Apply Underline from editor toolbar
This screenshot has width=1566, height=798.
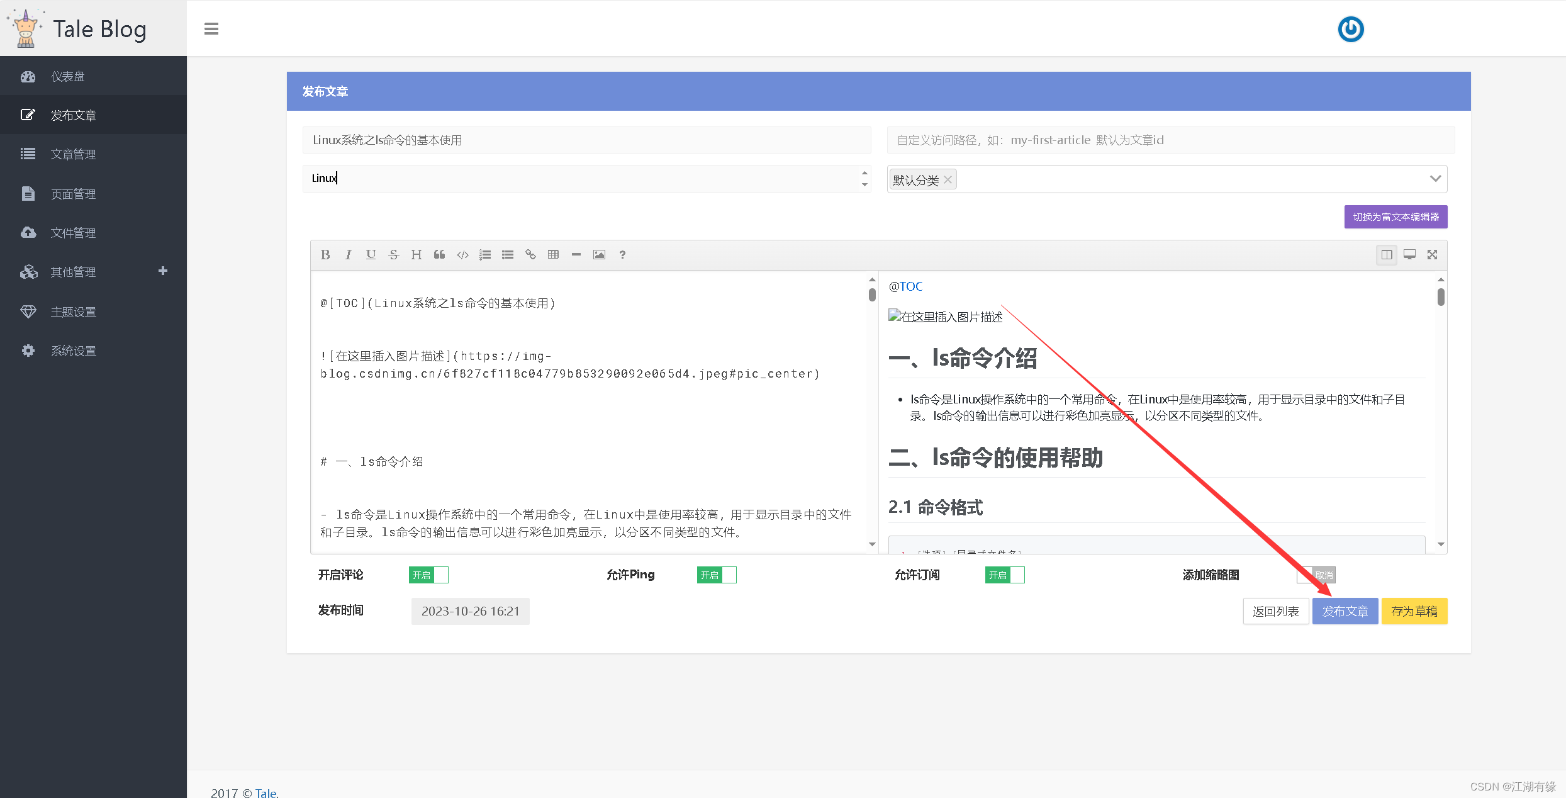(371, 255)
